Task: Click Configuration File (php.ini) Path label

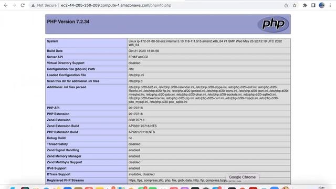Action: coord(71,69)
